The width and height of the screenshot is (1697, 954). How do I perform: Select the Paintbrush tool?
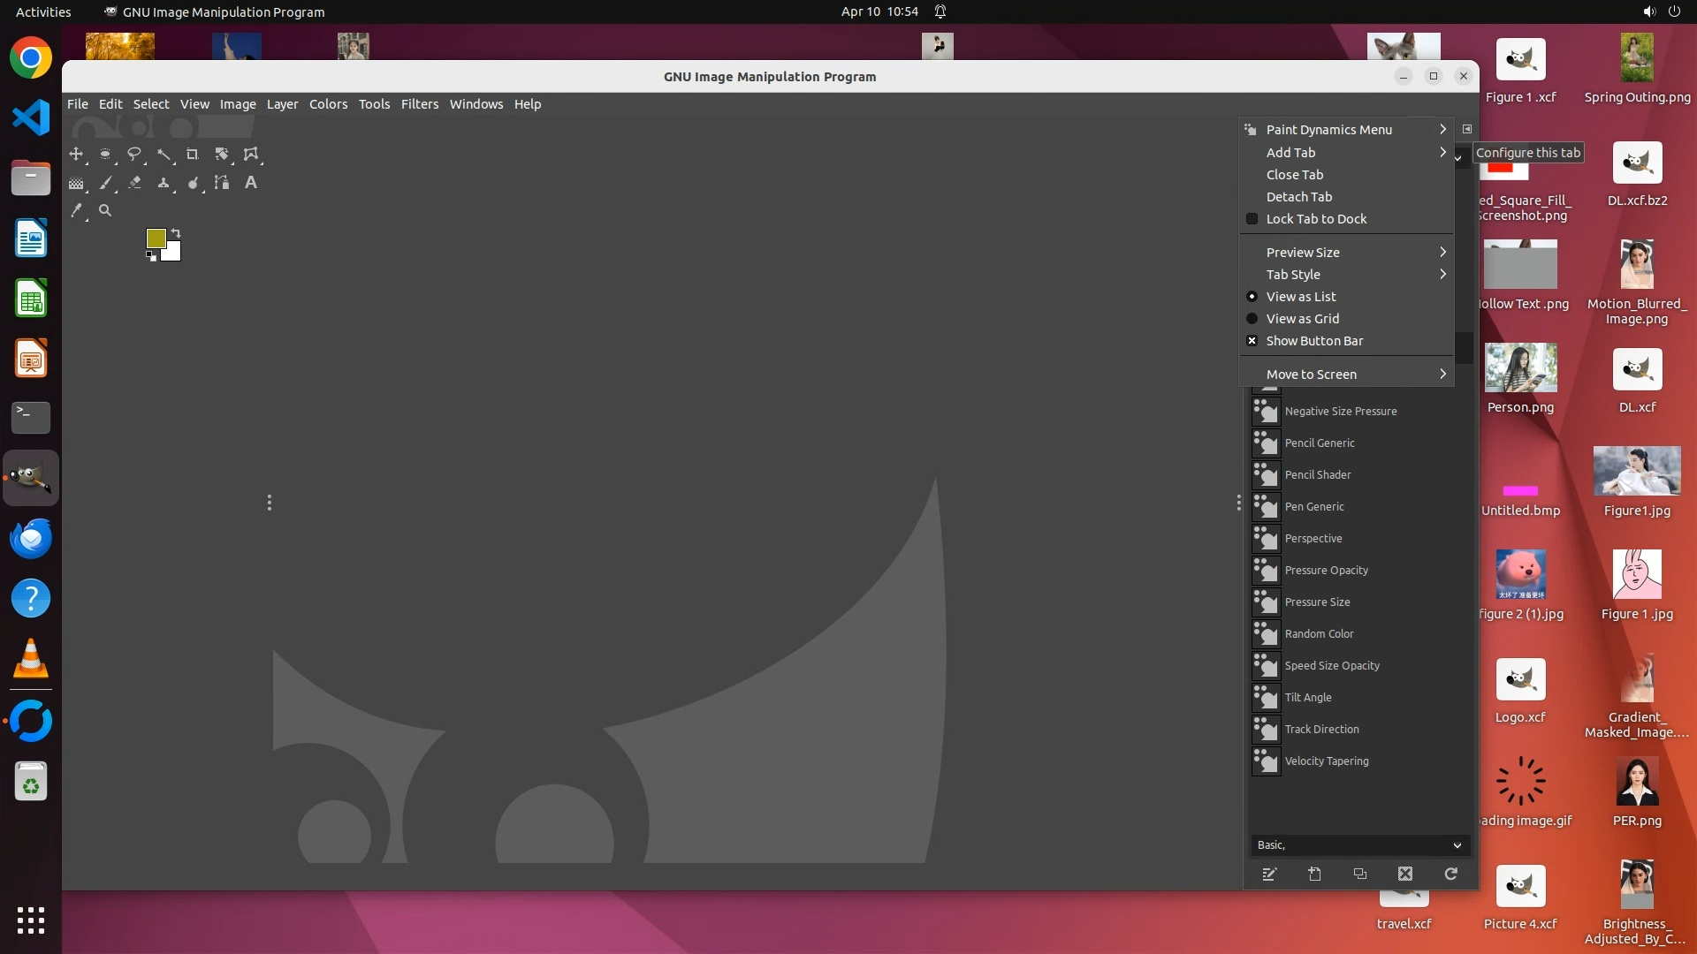point(105,183)
